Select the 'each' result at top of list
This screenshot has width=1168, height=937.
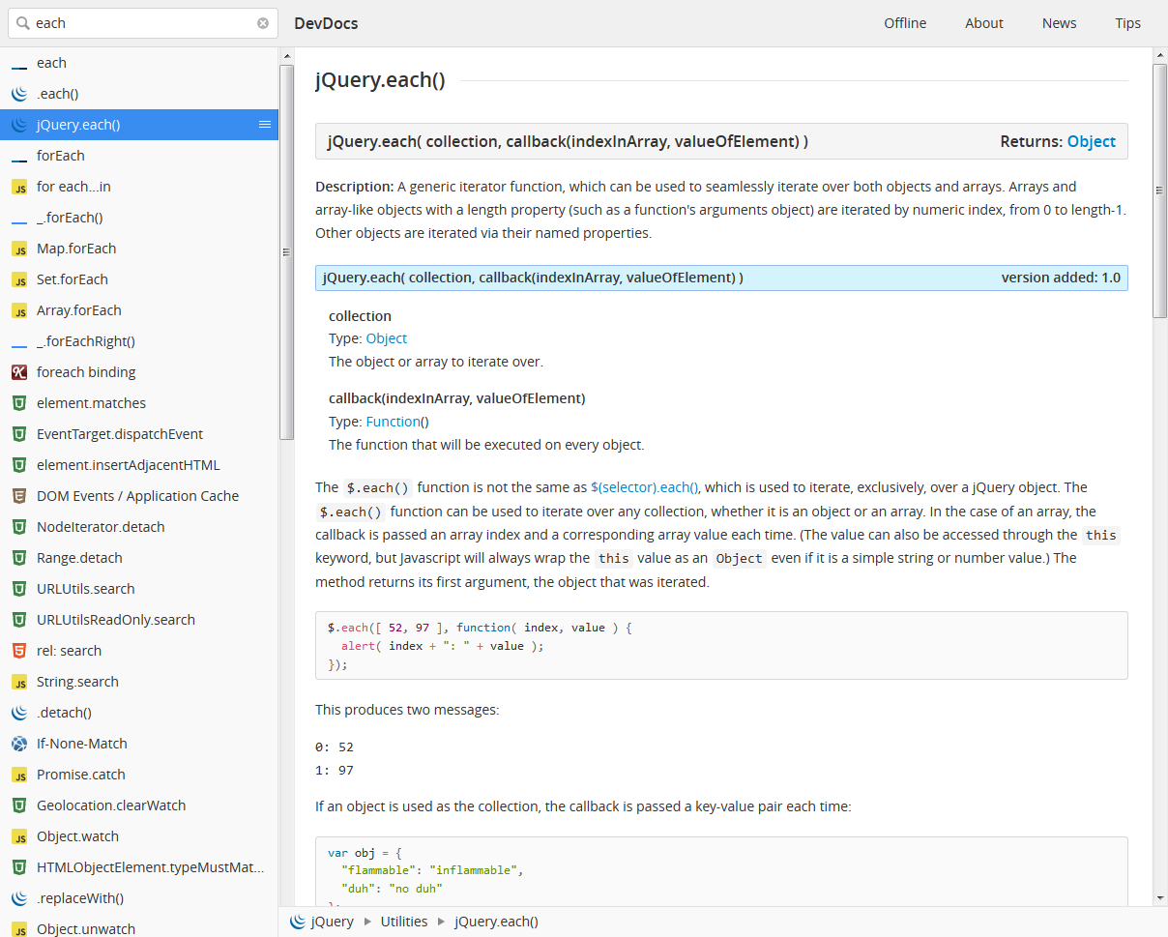click(x=139, y=63)
